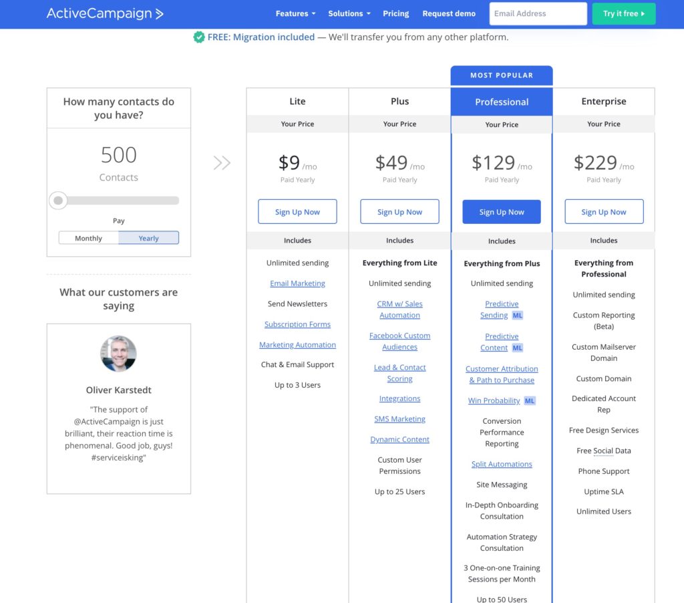Click the FREE: Migration included text
Screen dimensions: 684x603
click(261, 37)
